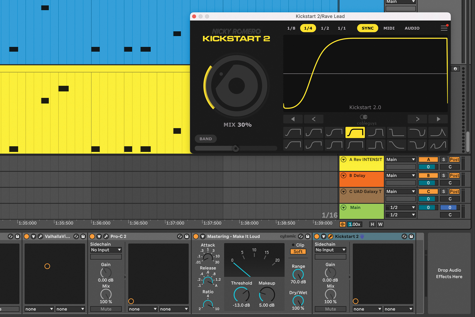Click the Pro-C 2 hot-swap preset icon
Viewport: 475px width, 317px height.
coord(179,236)
